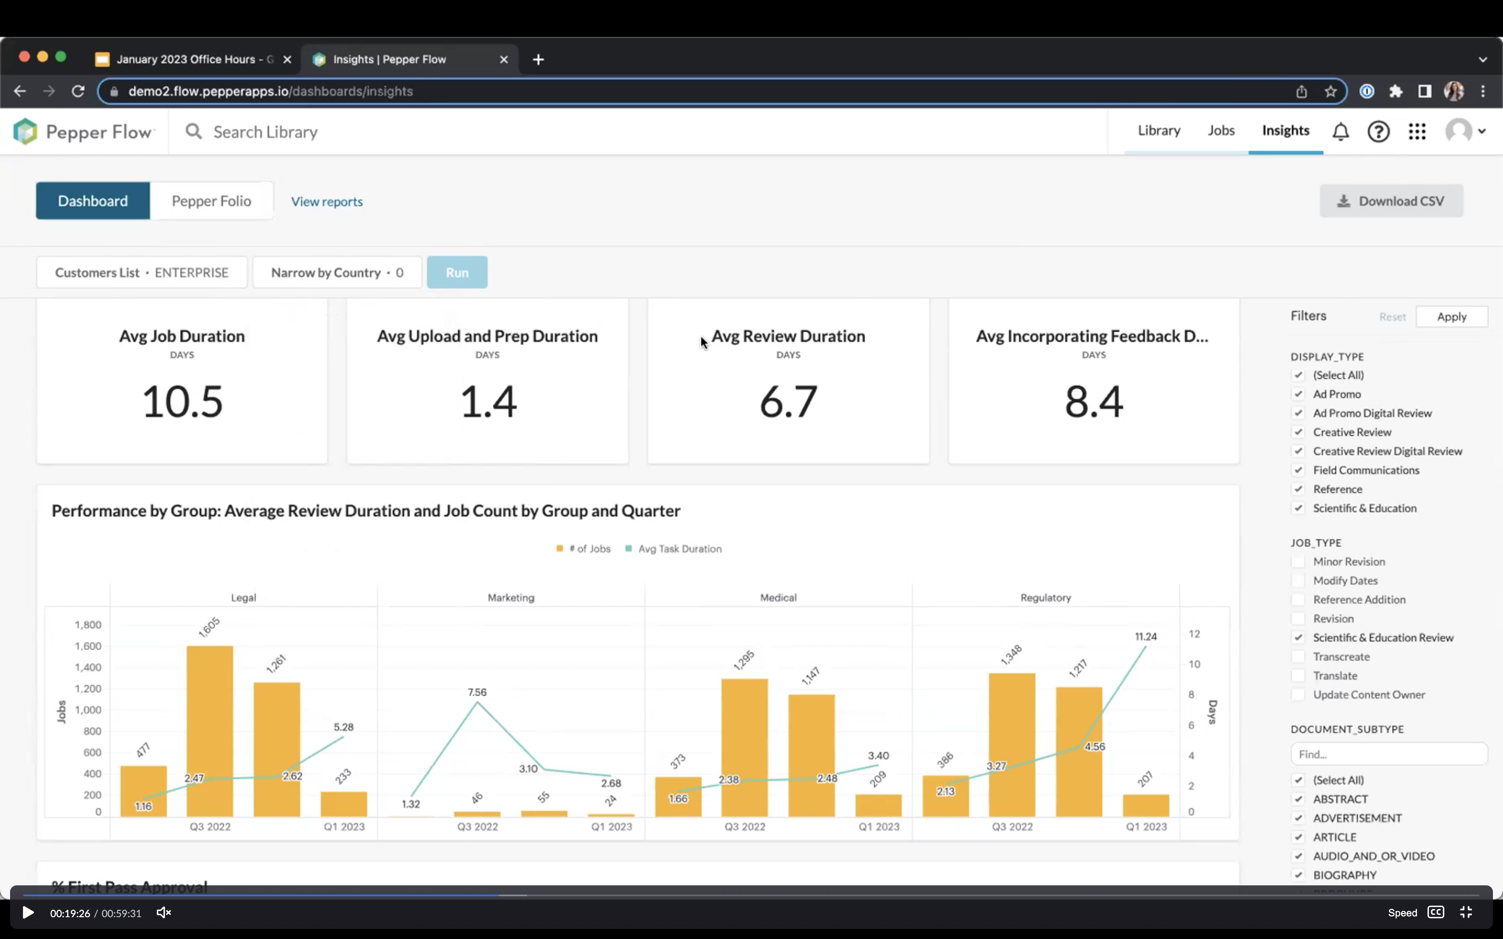Image resolution: width=1503 pixels, height=939 pixels.
Task: Check Translate job type
Action: [1298, 676]
